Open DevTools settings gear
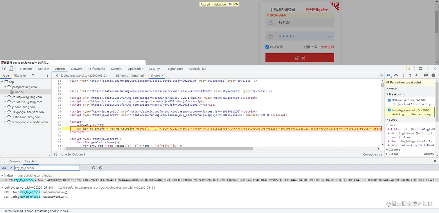Image resolution: width=439 pixels, height=213 pixels. pyautogui.click(x=421, y=69)
